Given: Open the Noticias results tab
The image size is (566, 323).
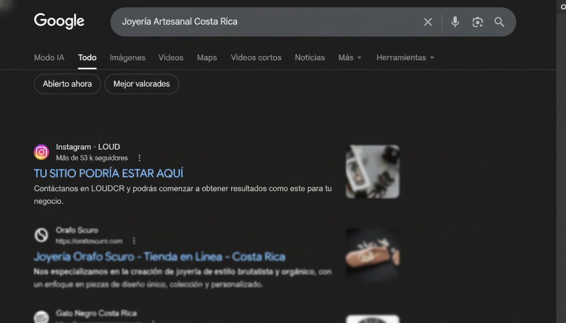Looking at the screenshot, I should 310,58.
